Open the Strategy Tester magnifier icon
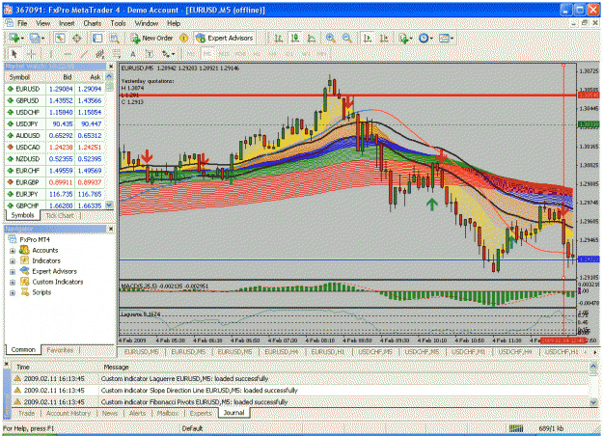Image resolution: width=603 pixels, height=436 pixels. (x=114, y=38)
